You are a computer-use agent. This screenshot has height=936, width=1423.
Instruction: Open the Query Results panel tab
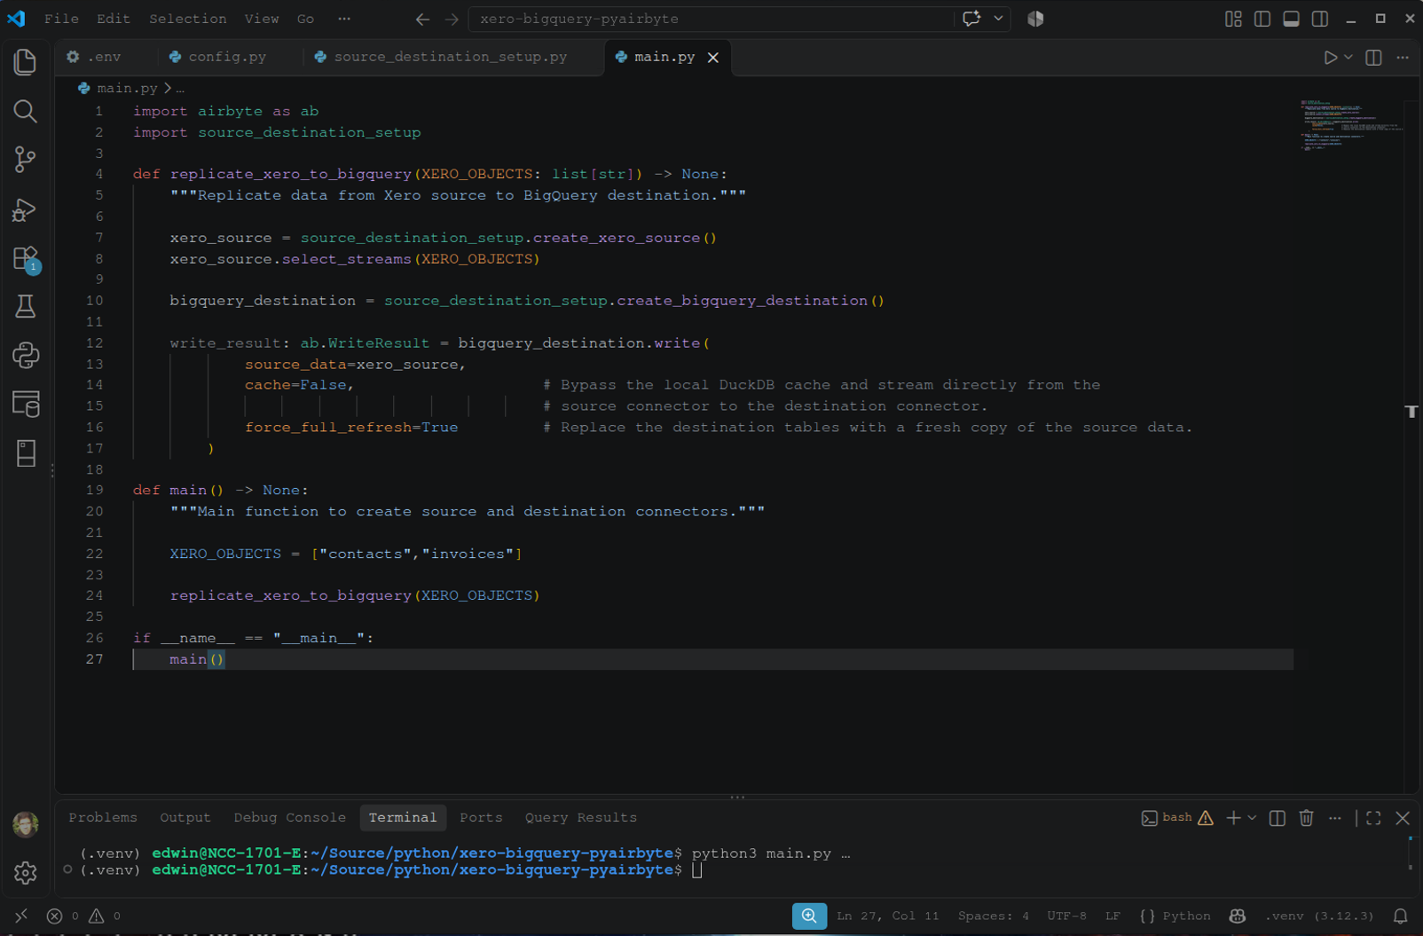click(x=581, y=817)
